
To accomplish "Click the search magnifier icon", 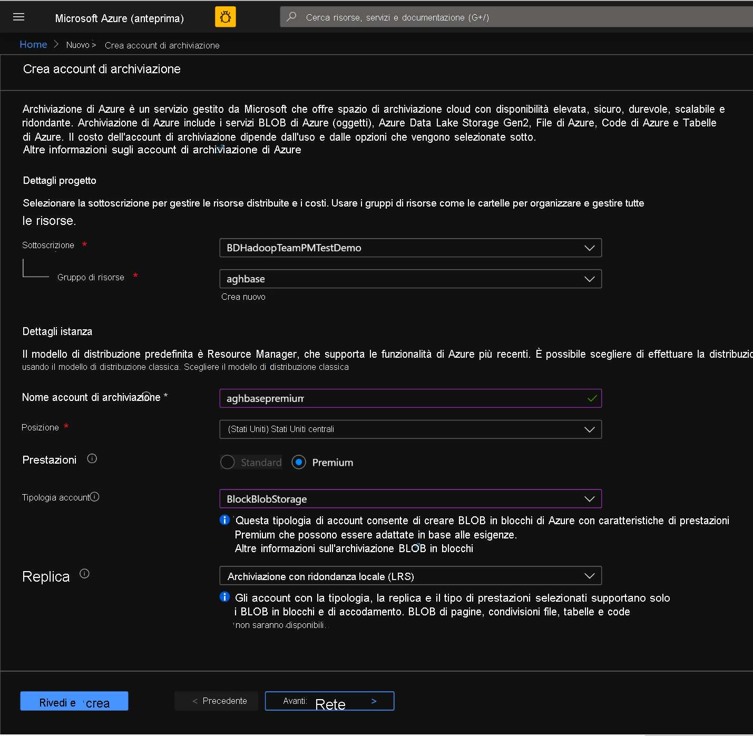I will point(291,17).
